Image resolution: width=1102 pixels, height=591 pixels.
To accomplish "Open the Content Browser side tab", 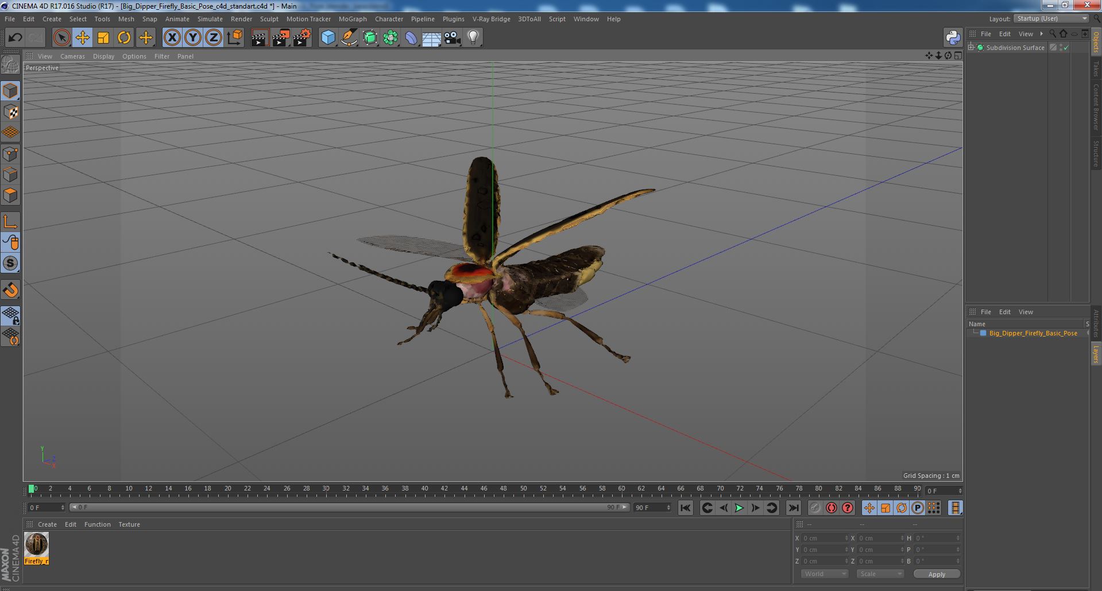I will click(x=1096, y=107).
